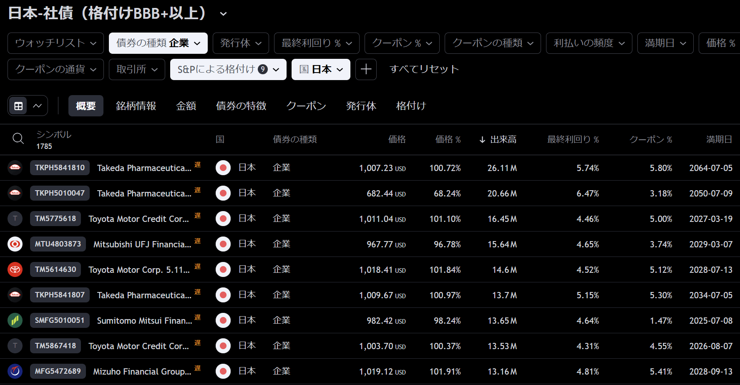
Task: Open the 国 日本 filter dropdown
Action: [321, 69]
